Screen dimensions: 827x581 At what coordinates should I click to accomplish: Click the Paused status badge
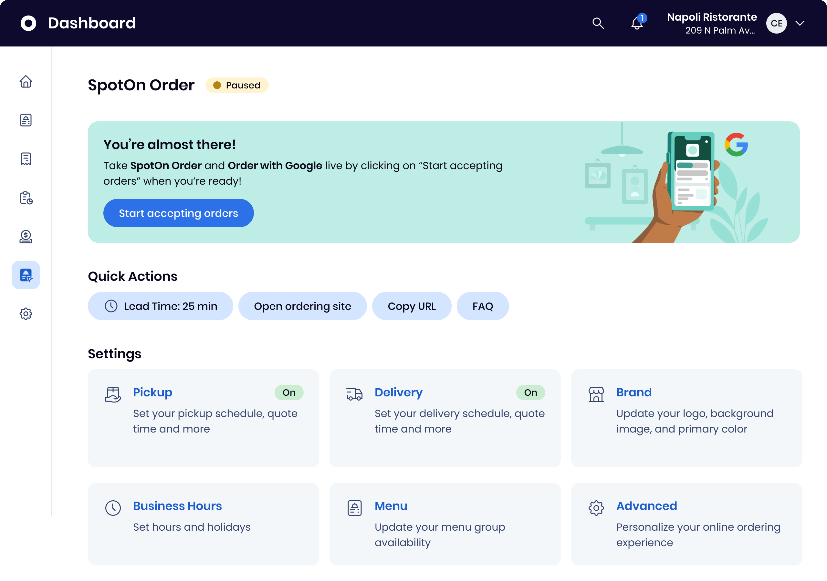237,85
